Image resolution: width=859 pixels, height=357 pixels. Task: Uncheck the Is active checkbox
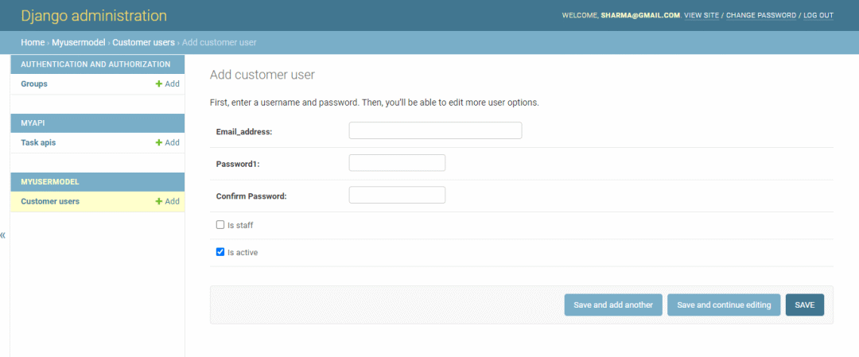[220, 252]
